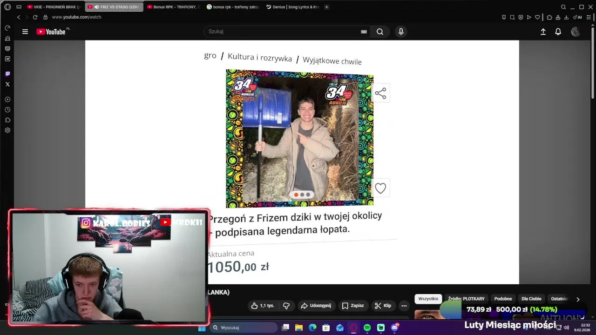Open Discord from the taskbar

pyautogui.click(x=394, y=328)
